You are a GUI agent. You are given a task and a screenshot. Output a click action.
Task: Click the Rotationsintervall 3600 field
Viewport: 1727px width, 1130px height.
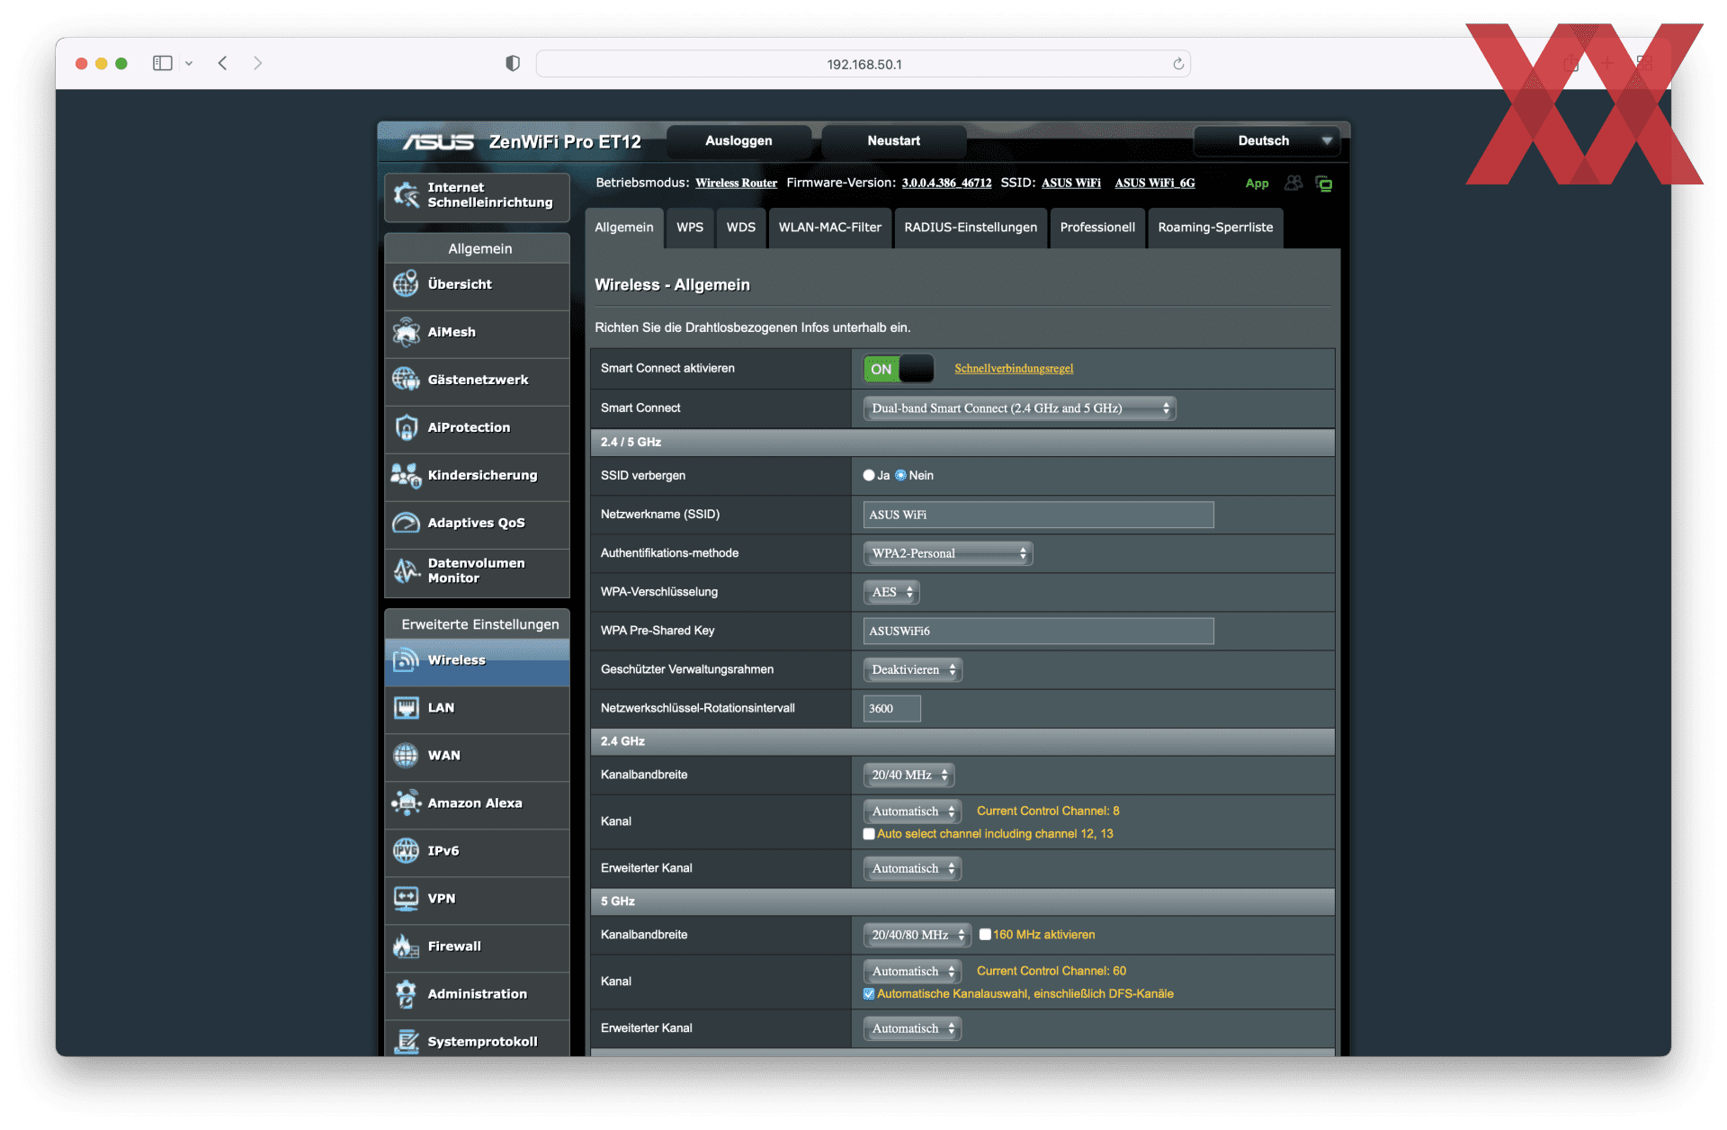click(892, 708)
